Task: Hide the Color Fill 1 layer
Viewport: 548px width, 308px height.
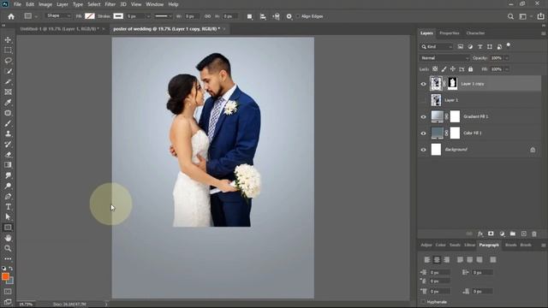Action: 423,133
